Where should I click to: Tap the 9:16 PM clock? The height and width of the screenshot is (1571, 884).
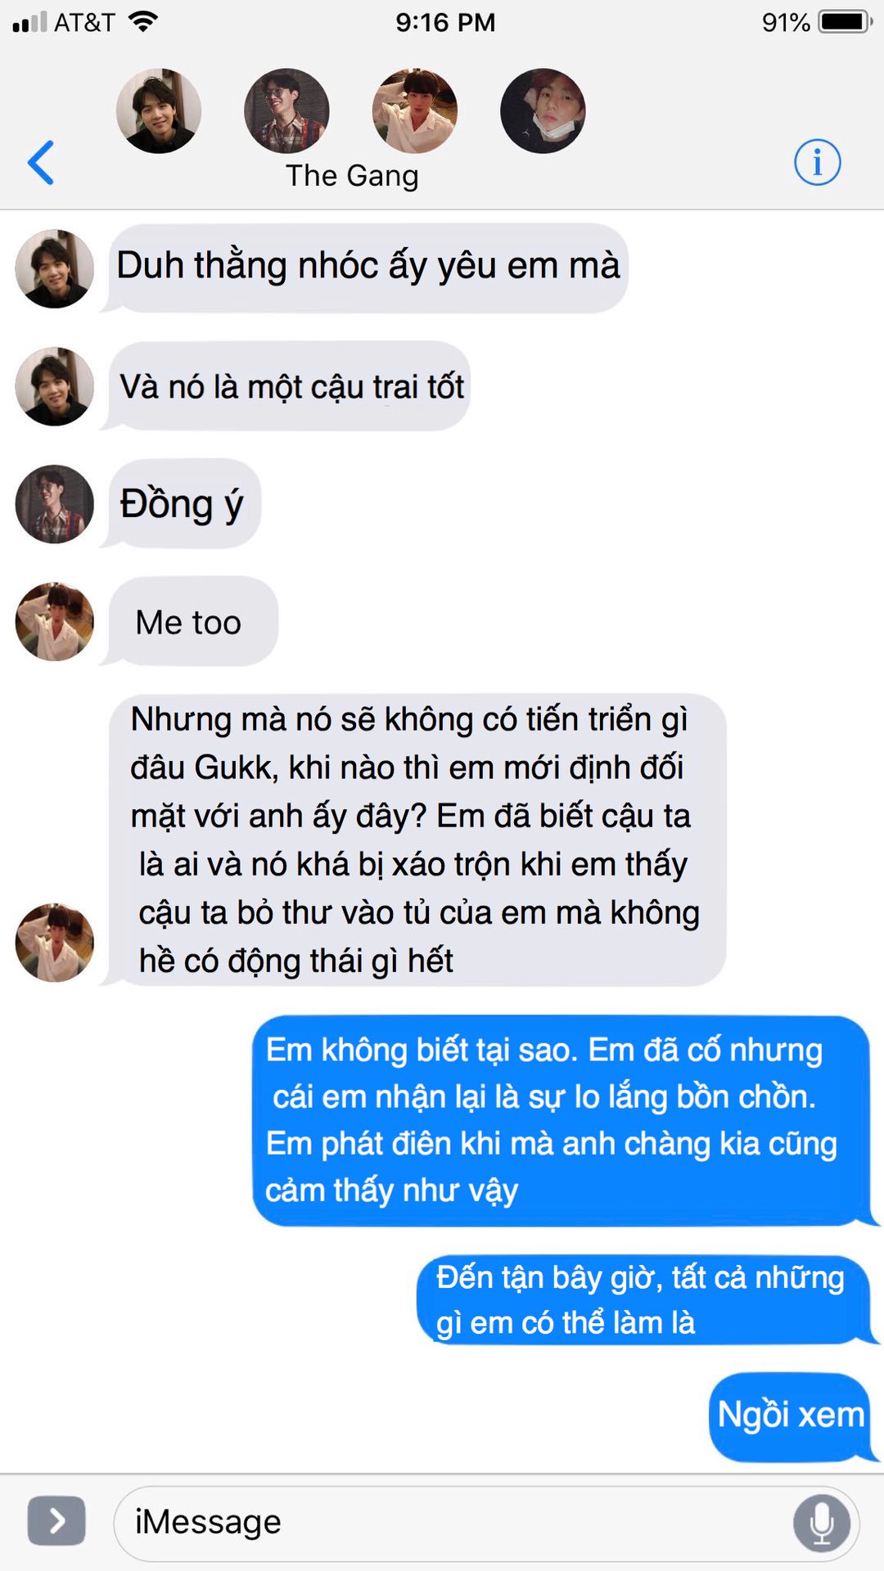(x=445, y=22)
